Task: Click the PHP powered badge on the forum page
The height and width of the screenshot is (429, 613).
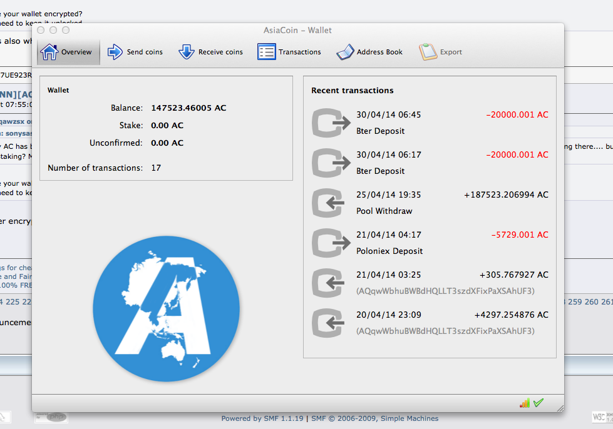Action: pos(51,417)
